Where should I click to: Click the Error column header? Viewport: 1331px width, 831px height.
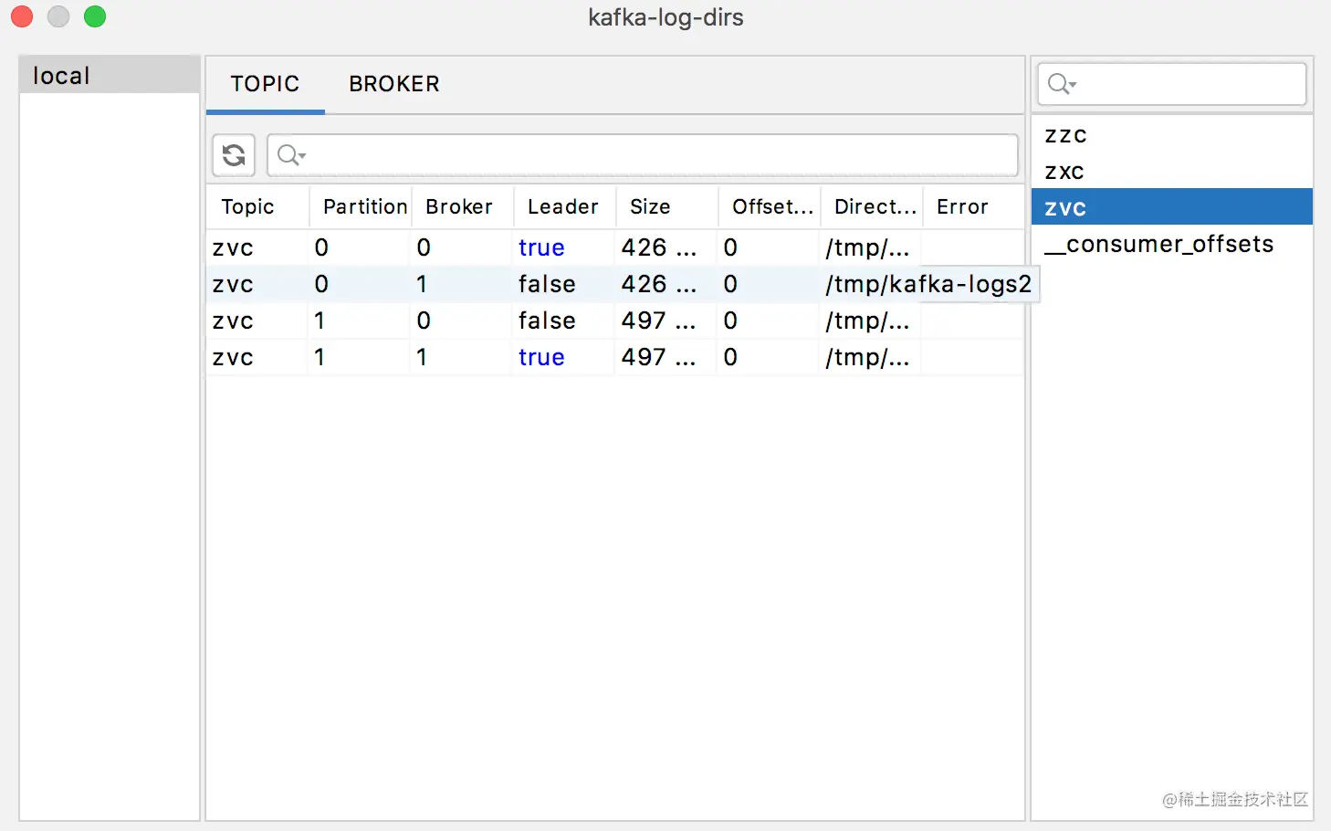tap(962, 207)
